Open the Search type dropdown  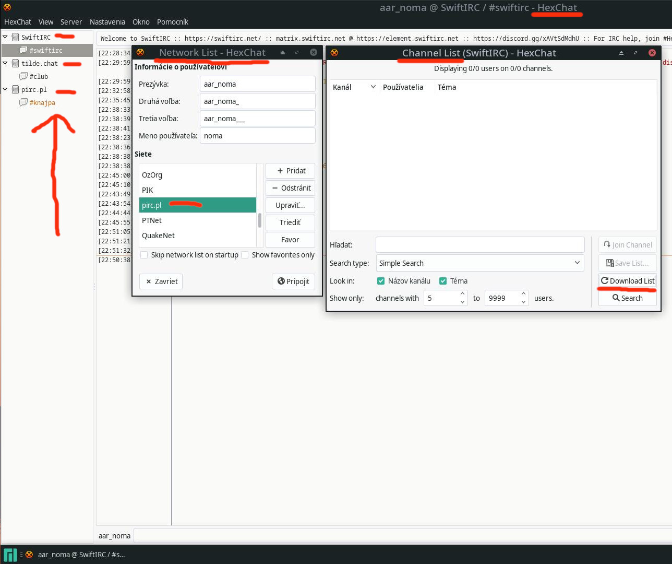pyautogui.click(x=479, y=263)
